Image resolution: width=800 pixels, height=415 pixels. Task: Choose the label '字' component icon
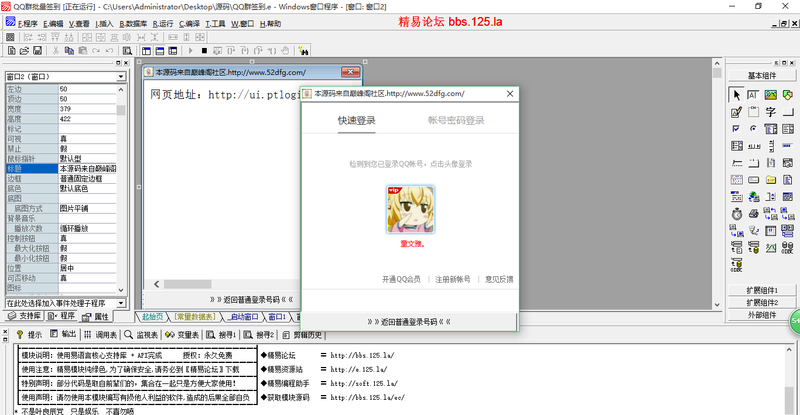click(771, 112)
